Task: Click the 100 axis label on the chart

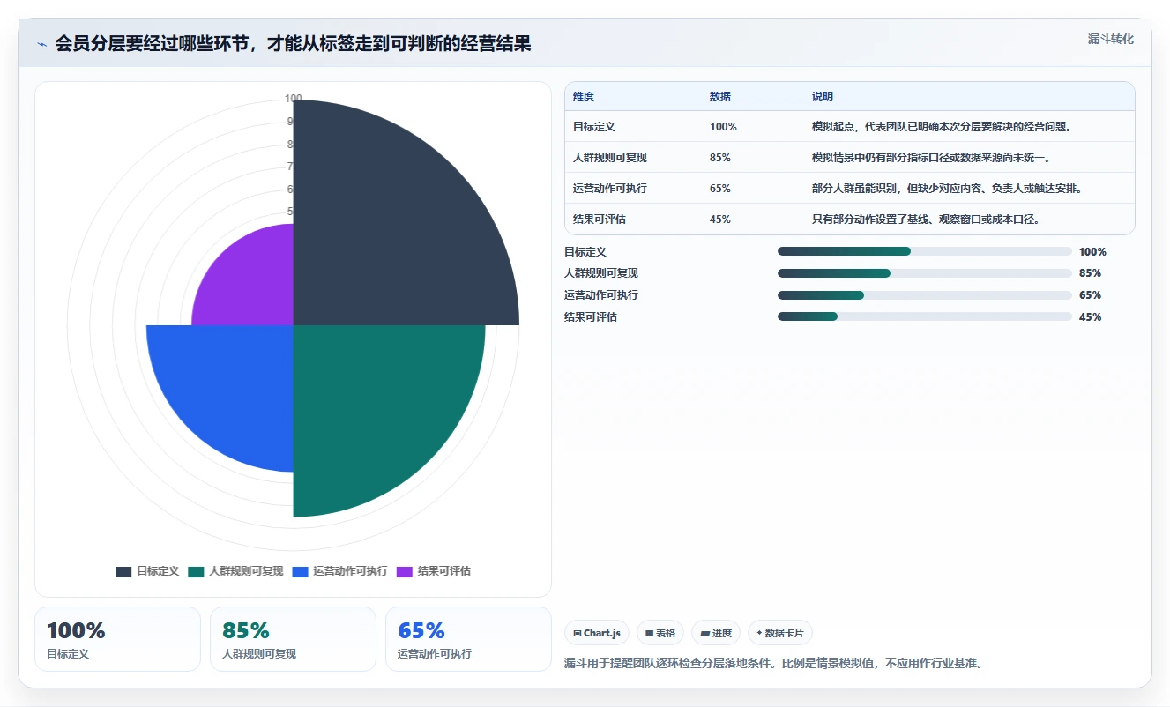Action: click(x=294, y=99)
